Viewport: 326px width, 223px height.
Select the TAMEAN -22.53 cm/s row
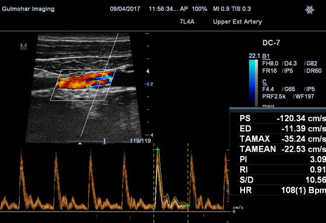coord(283,149)
